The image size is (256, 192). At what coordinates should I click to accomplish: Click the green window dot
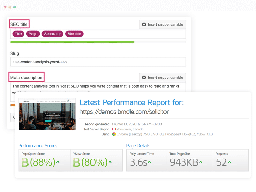[x=15, y=7]
